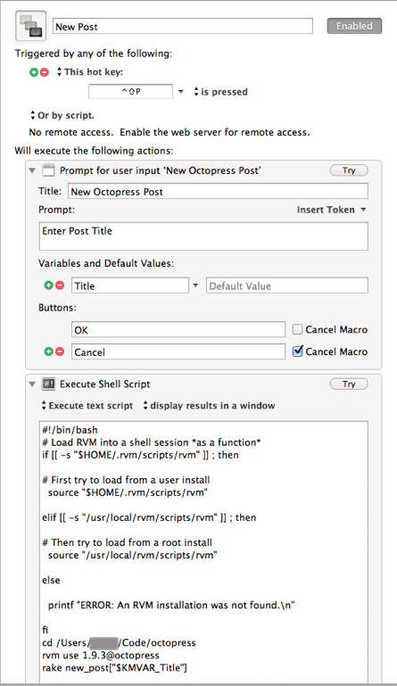Add a button next to Cancel field

point(48,351)
